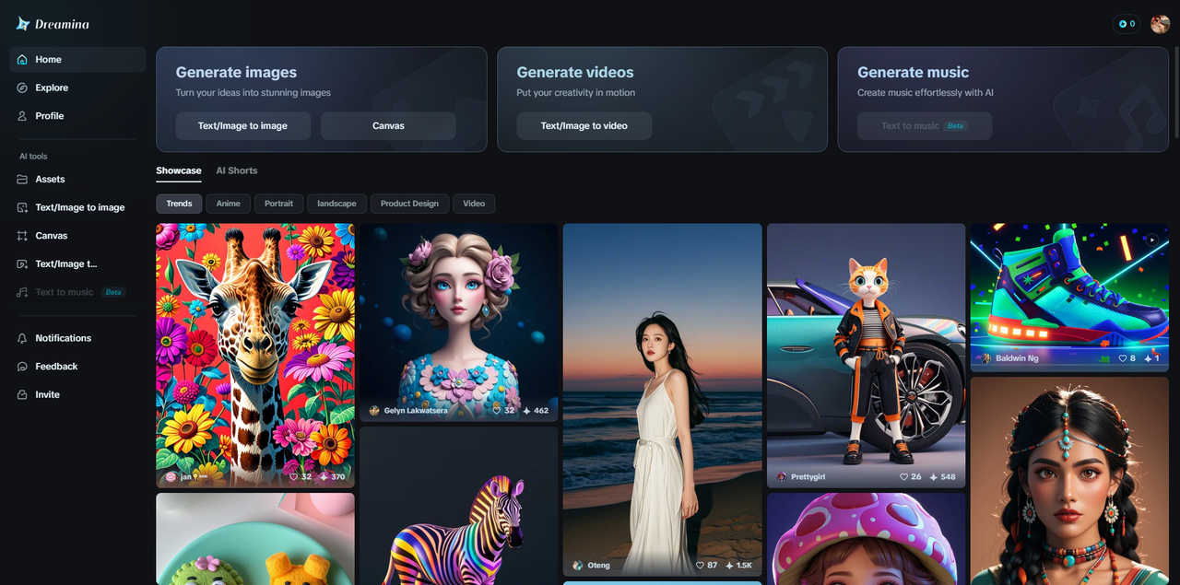Select the Video filter chip
Image resolution: width=1180 pixels, height=585 pixels.
pyautogui.click(x=474, y=204)
